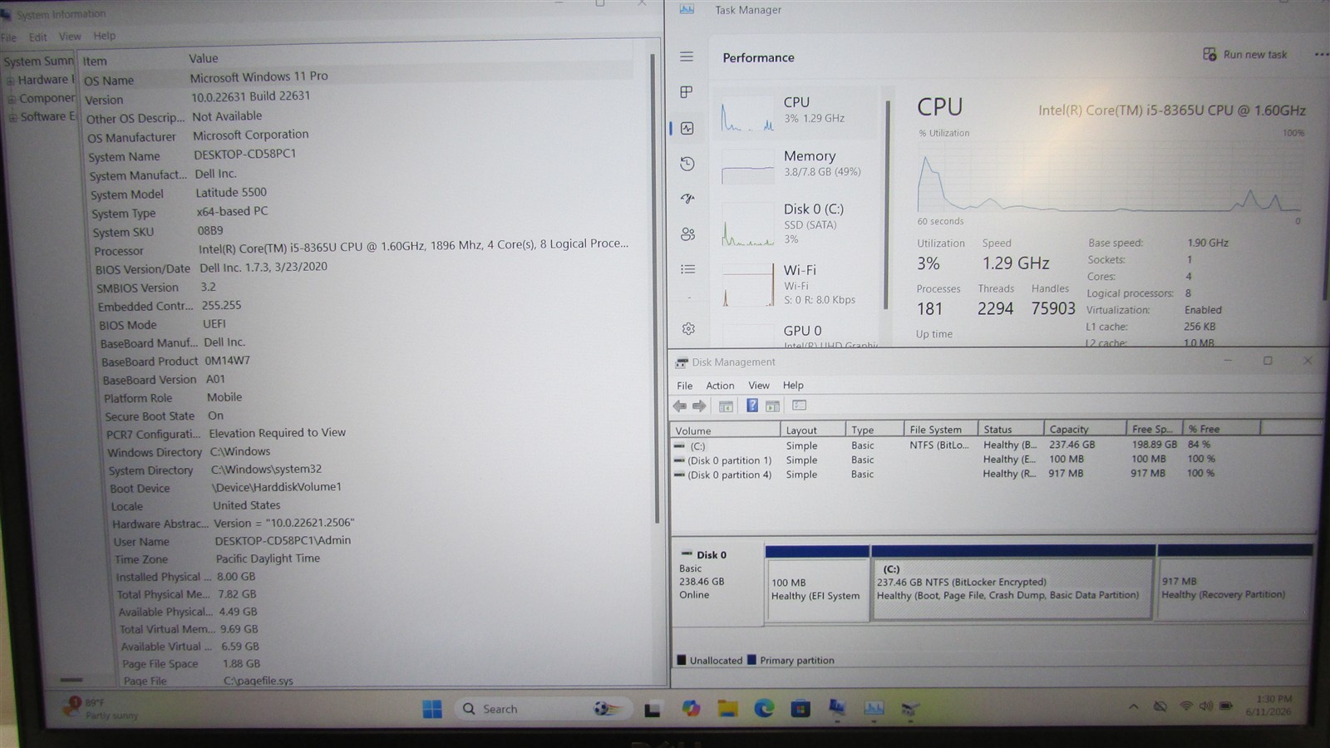
Task: Open Help menu in Disk Management
Action: coord(793,386)
